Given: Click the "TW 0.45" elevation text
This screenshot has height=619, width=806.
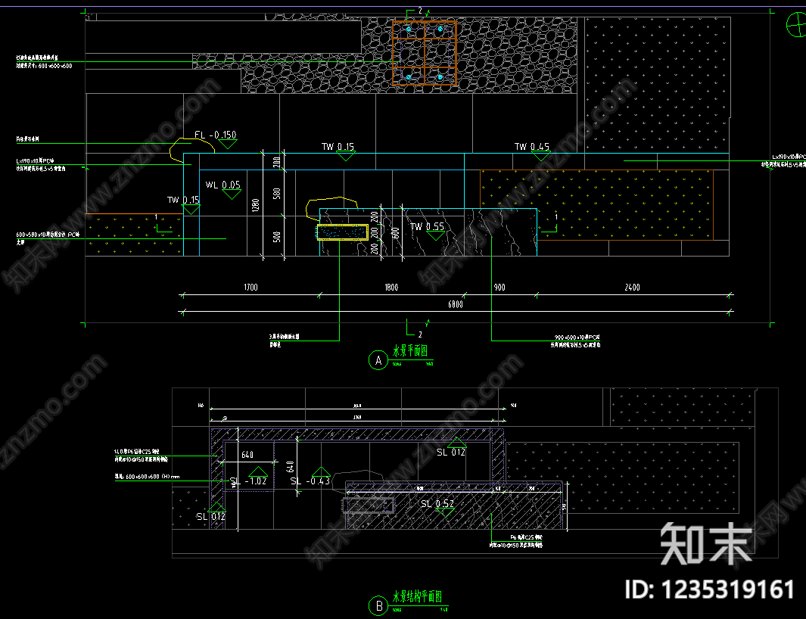Looking at the screenshot, I should pos(532,147).
